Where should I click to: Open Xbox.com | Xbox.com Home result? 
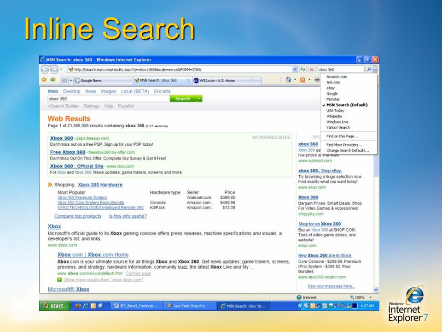click(x=93, y=255)
